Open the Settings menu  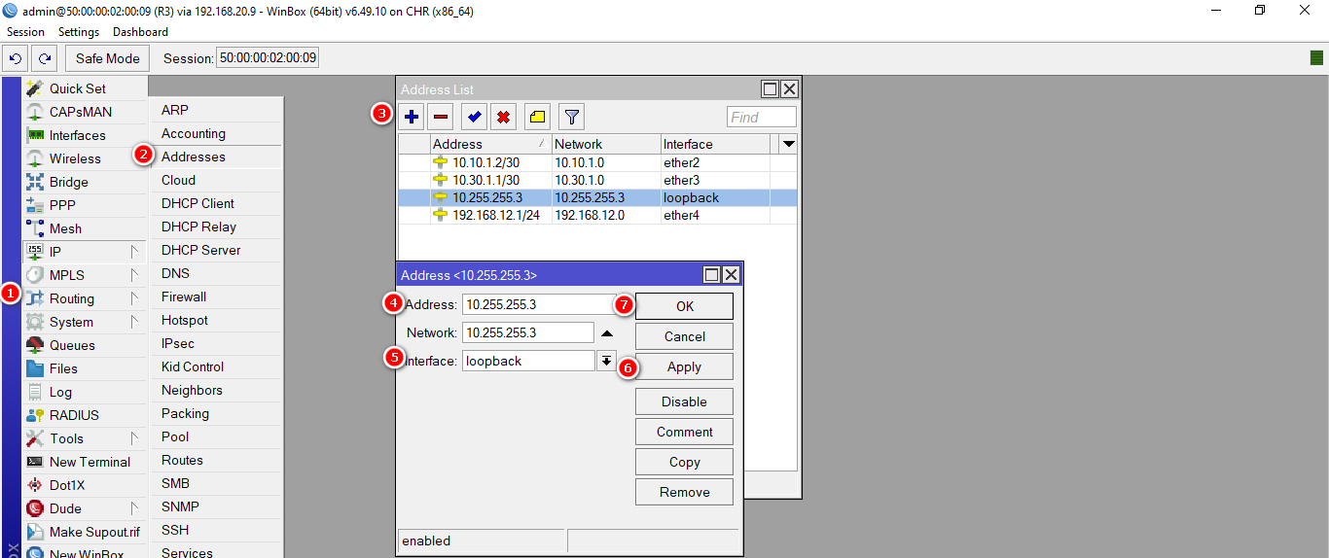pos(79,32)
